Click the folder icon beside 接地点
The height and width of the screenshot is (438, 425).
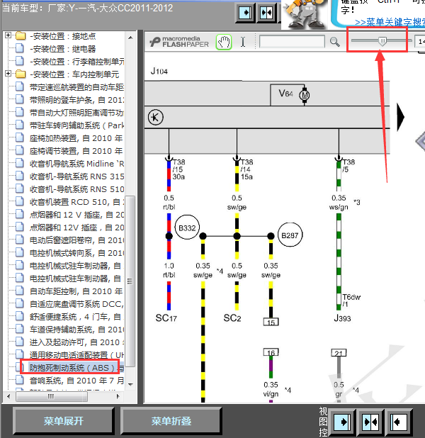click(21, 36)
